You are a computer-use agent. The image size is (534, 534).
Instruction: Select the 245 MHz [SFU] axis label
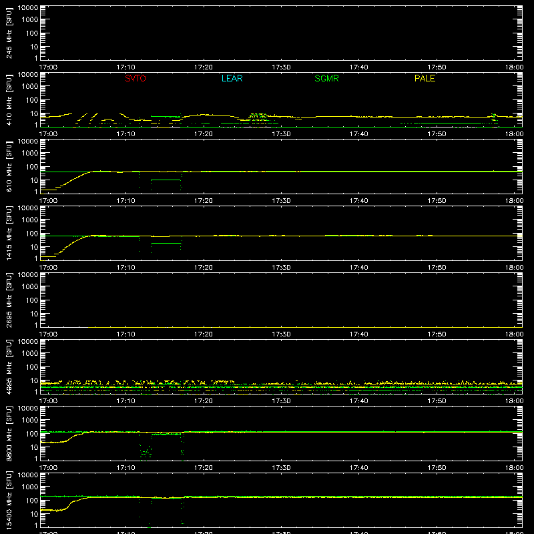[x=9, y=33]
